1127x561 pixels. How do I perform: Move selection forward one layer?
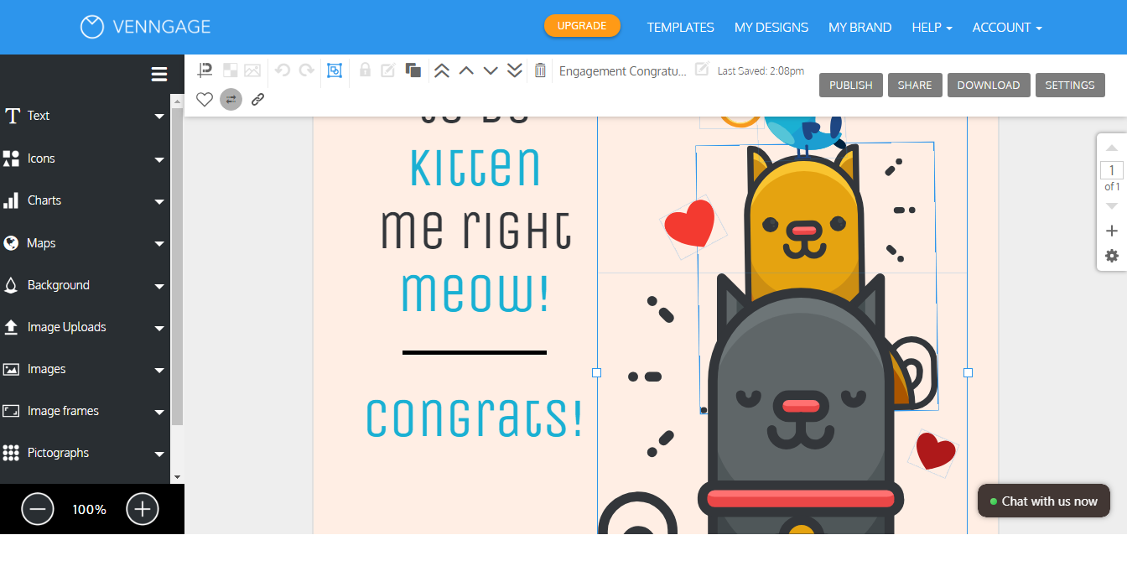click(466, 70)
